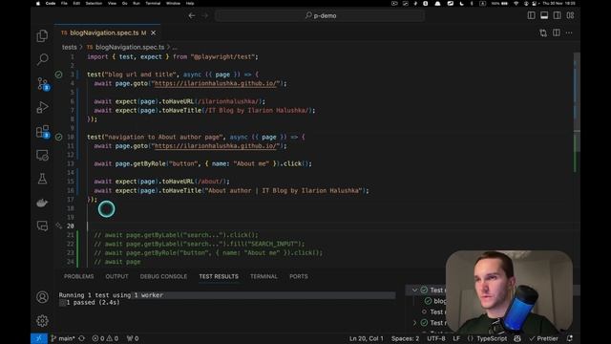Open the Selection menu
The height and width of the screenshot is (344, 611).
pyautogui.click(x=94, y=3)
